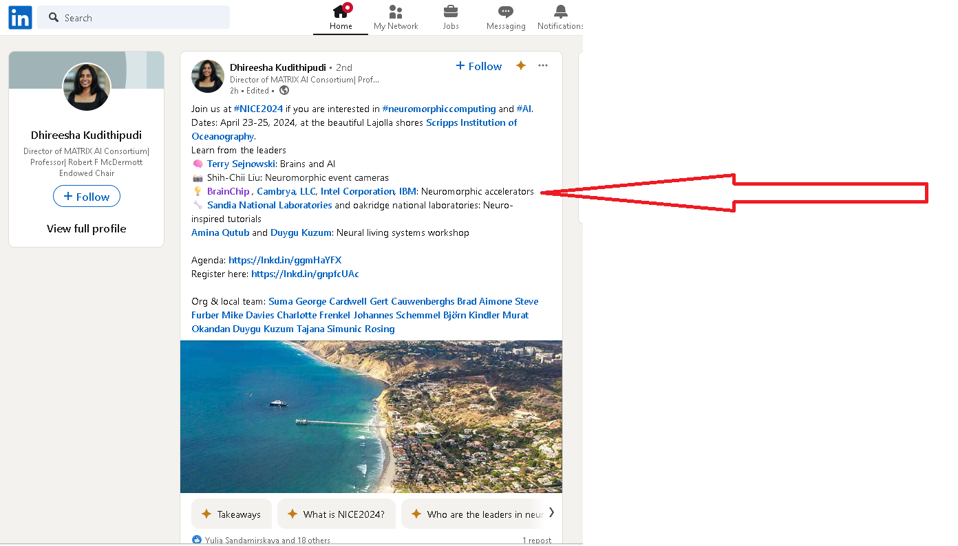Screen dimensions: 958x546
Task: Click What is NICE2024? chip
Action: pyautogui.click(x=337, y=514)
